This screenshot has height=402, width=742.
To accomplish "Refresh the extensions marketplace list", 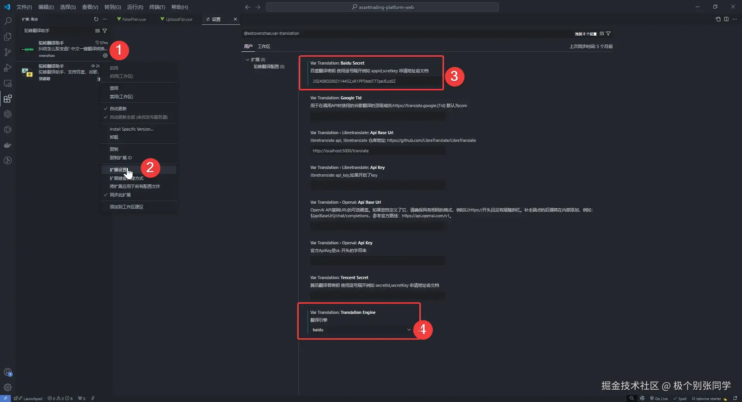I will [x=96, y=19].
